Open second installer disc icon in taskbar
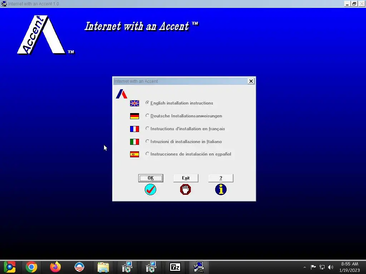This screenshot has height=274, width=366. 151,267
